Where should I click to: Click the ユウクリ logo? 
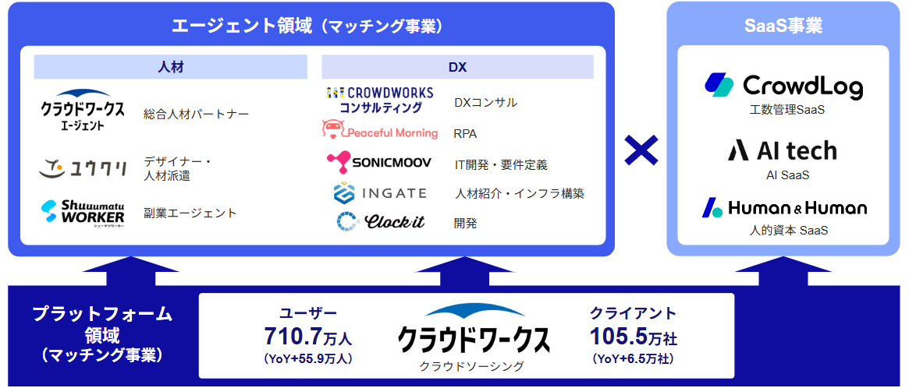[83, 168]
